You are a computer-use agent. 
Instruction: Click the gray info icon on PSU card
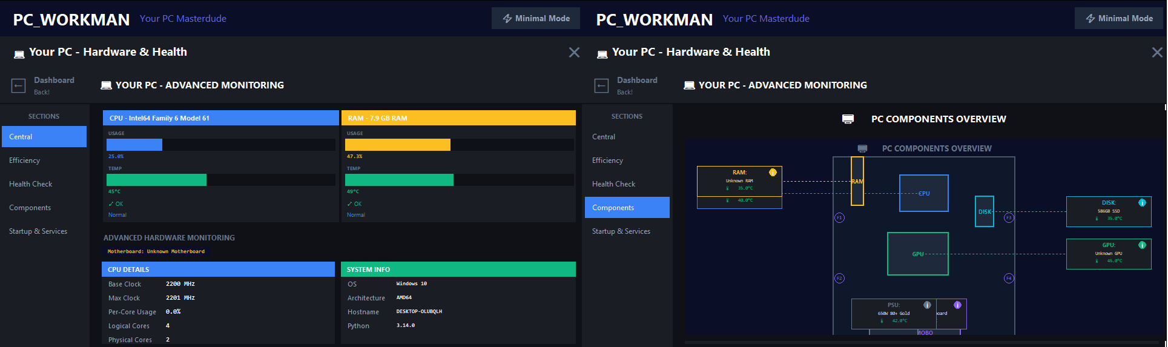pyautogui.click(x=927, y=305)
